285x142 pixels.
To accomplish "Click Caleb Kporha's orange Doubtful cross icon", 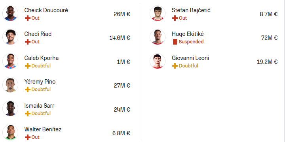I will [27, 66].
